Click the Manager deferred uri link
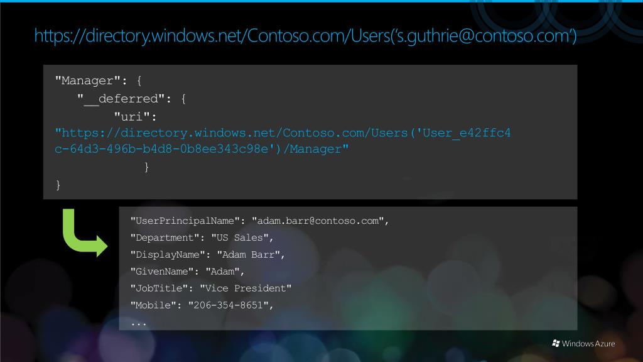Image resolution: width=643 pixels, height=362 pixels. point(283,141)
